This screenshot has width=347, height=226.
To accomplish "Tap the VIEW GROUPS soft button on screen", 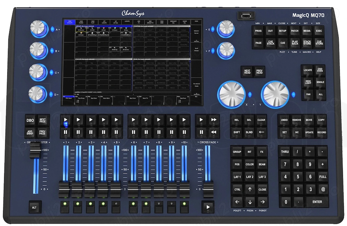I will tap(70, 22).
